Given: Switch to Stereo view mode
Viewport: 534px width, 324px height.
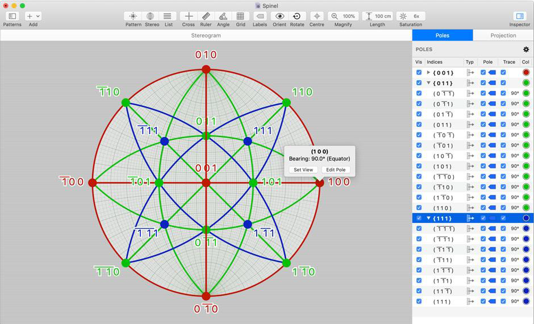Looking at the screenshot, I should 150,16.
